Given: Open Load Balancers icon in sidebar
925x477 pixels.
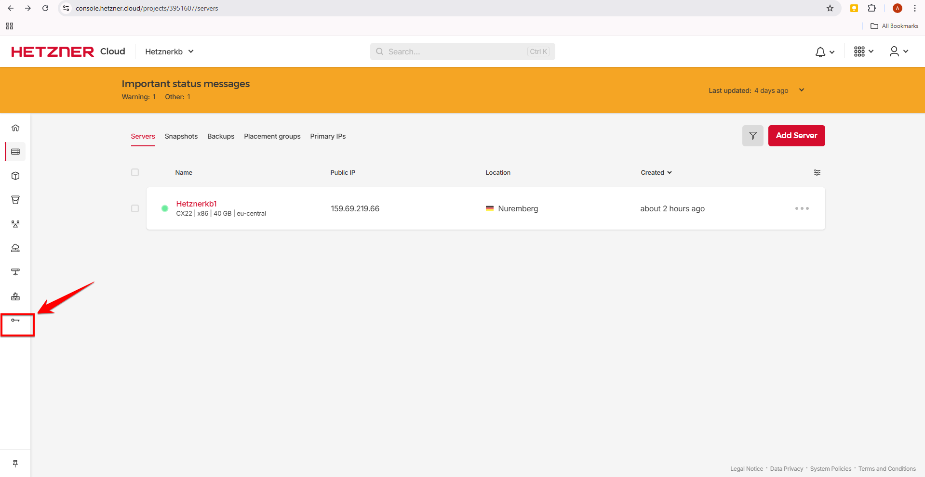Looking at the screenshot, I should tap(15, 224).
